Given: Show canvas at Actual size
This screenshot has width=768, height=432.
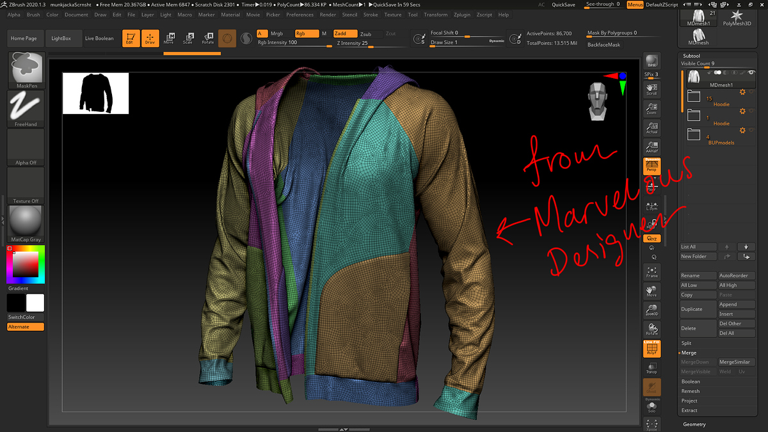Looking at the screenshot, I should 652,128.
